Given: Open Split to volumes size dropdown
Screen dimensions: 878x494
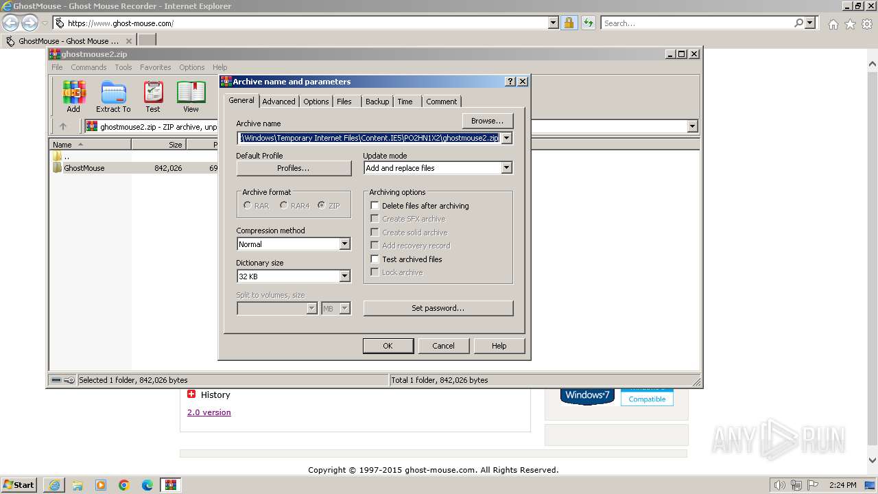Looking at the screenshot, I should coord(311,309).
